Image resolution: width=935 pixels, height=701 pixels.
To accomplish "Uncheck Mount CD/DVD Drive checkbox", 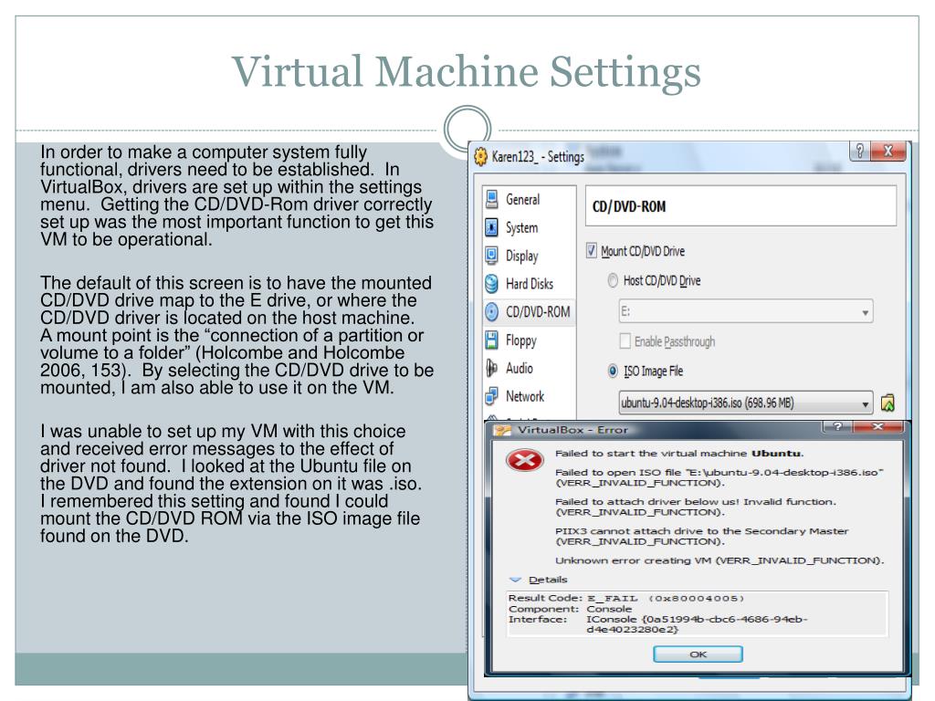I will click(x=592, y=250).
